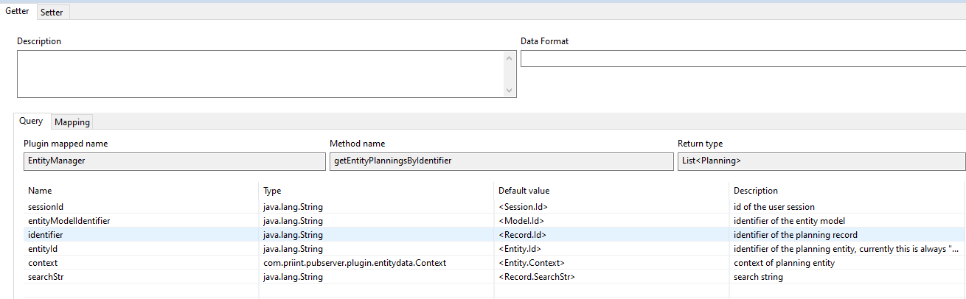Click the Method name field getEntityPlanningsByIdentifier
Screen dimensions: 966x299
501,161
